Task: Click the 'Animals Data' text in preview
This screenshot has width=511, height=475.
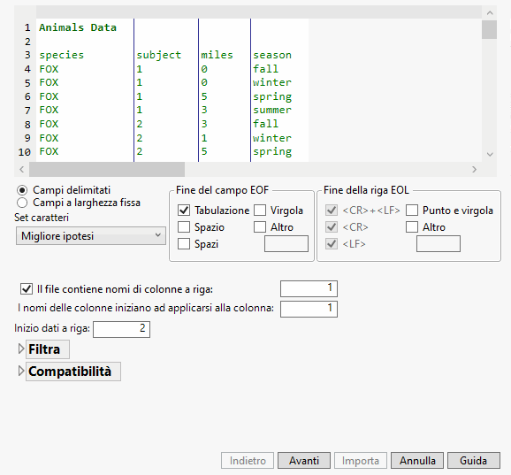Action: (x=78, y=27)
